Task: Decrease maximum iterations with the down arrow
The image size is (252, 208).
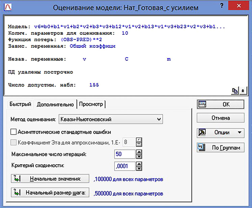Action: [139, 157]
